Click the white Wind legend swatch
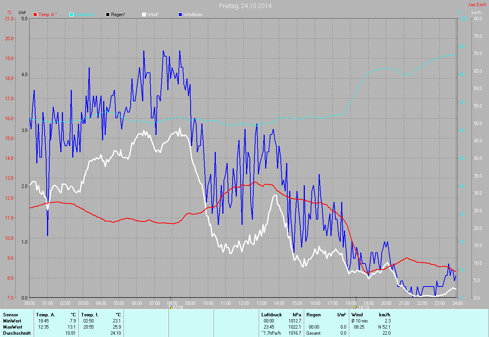 144,15
